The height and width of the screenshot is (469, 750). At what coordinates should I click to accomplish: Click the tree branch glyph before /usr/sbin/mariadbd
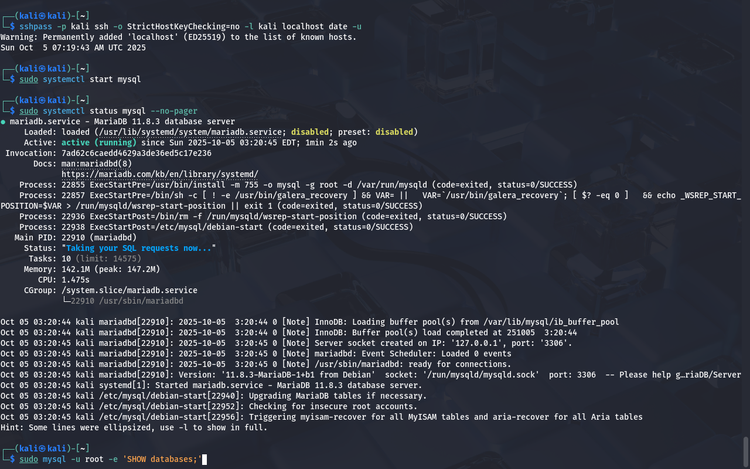coord(66,301)
